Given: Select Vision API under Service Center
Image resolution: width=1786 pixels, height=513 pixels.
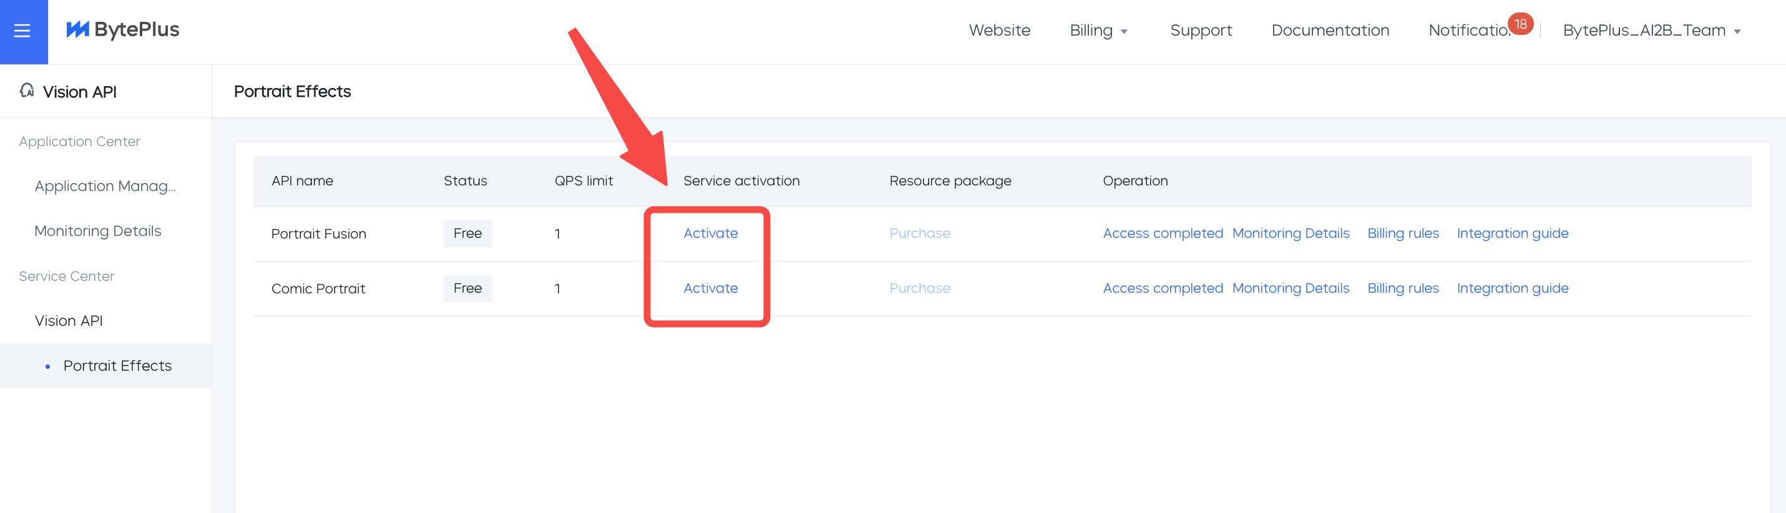Looking at the screenshot, I should click(x=69, y=320).
